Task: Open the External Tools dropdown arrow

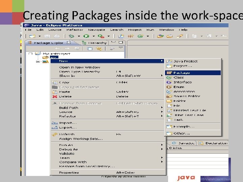Action: pyautogui.click(x=109, y=36)
